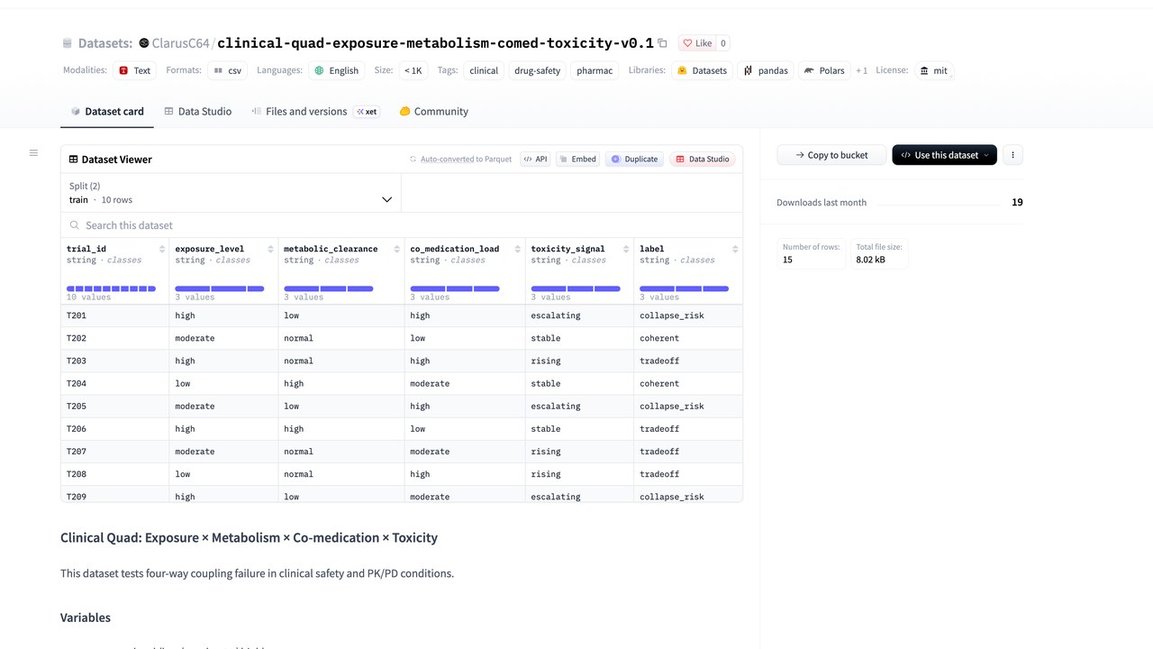Sort the toxicity_signal column
This screenshot has width=1153, height=649.
[627, 249]
